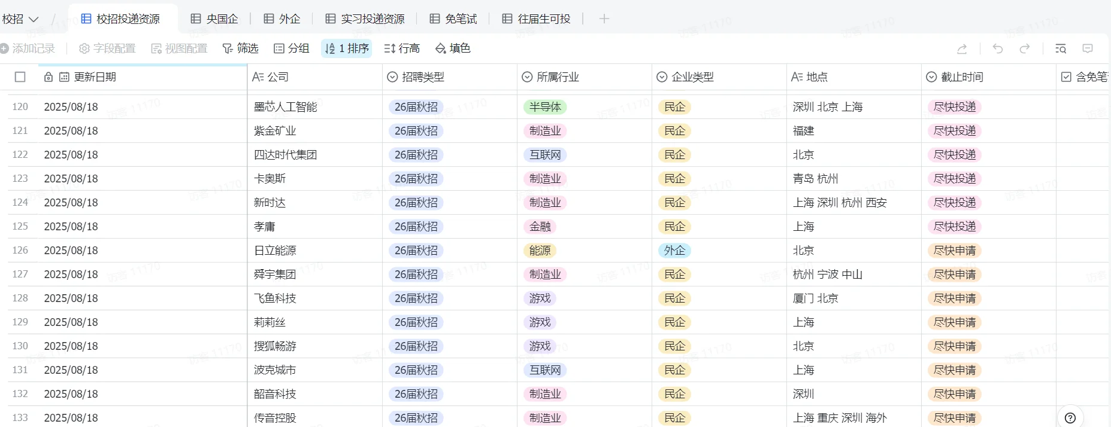This screenshot has height=427, width=1111.
Task: Click the redo icon
Action: coord(1025,49)
